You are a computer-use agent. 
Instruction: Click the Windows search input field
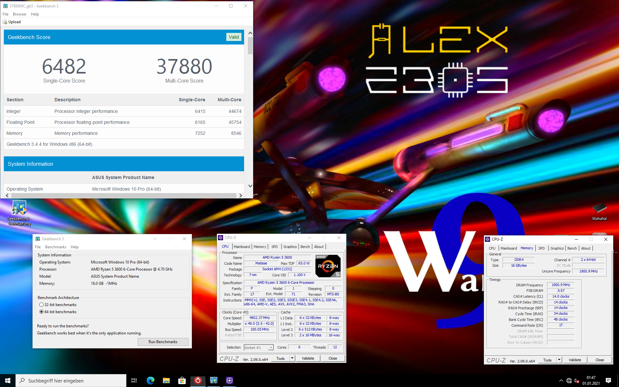(x=71, y=381)
